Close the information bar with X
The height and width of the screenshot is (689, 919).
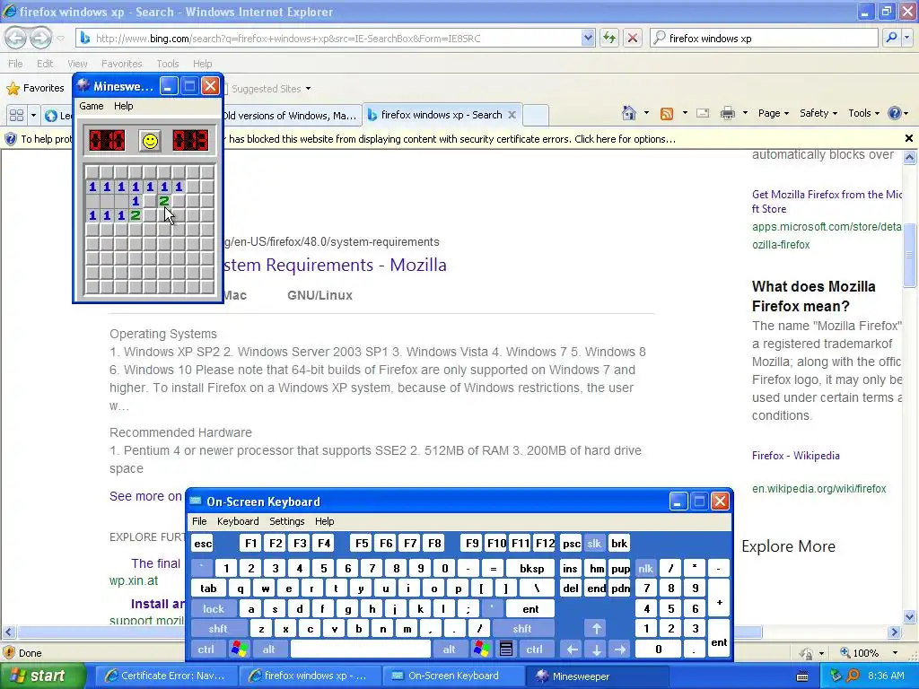(908, 138)
